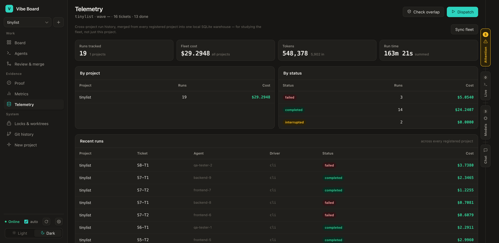Screen dimensions: 499x243
Task: Click the completed badge in By status
Action: tap(294, 110)
